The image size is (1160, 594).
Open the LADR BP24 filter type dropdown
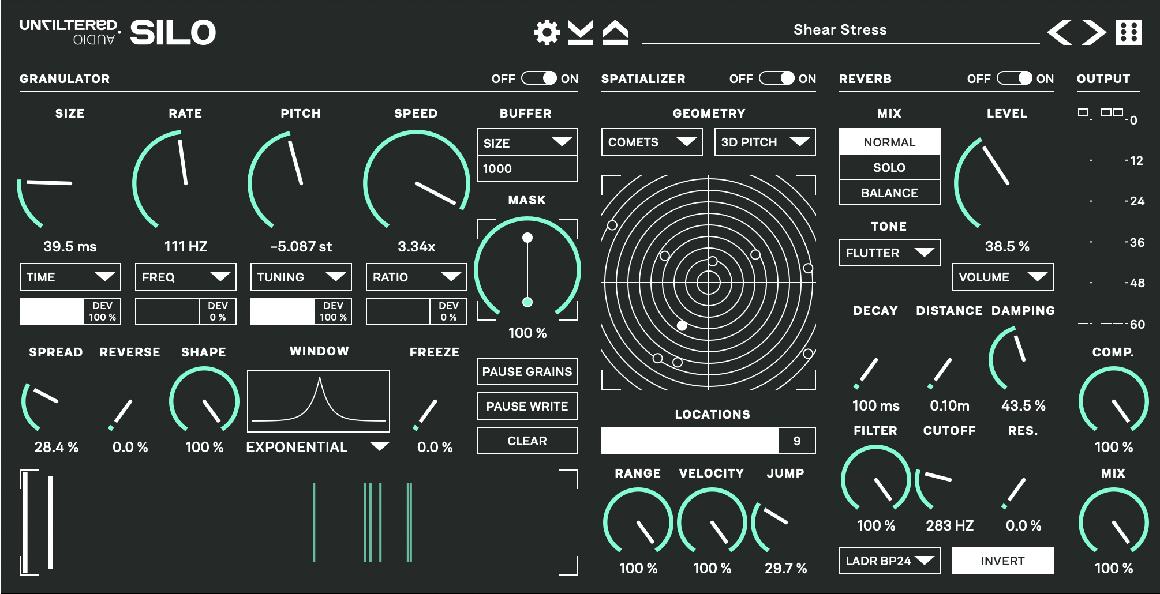pos(889,561)
